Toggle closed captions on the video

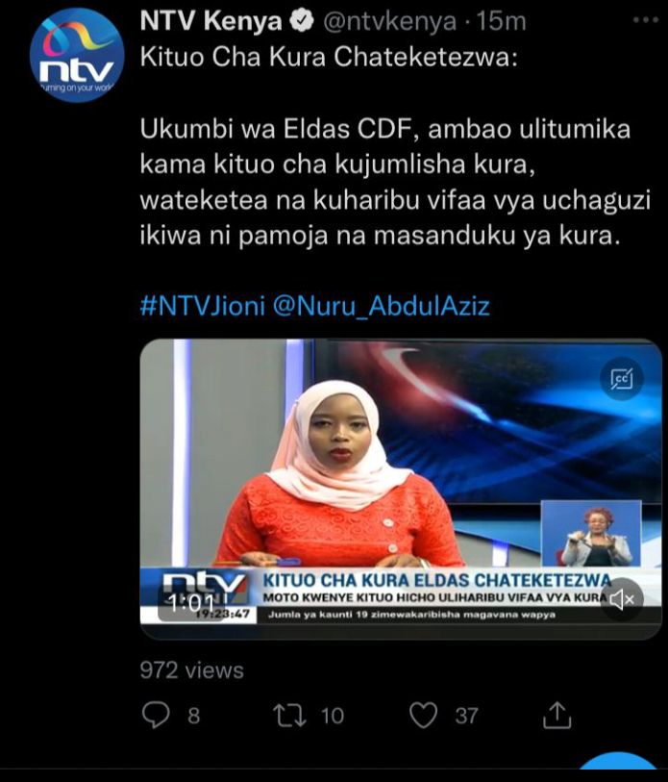622,379
